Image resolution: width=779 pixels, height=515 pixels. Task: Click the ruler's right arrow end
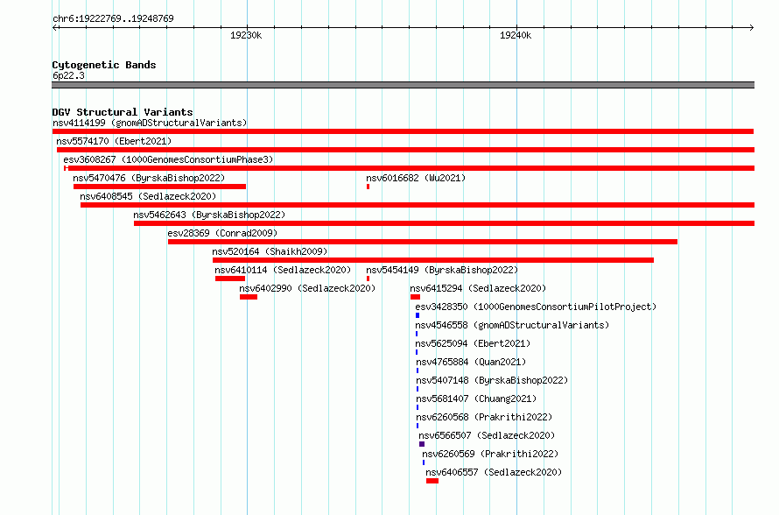tap(752, 27)
